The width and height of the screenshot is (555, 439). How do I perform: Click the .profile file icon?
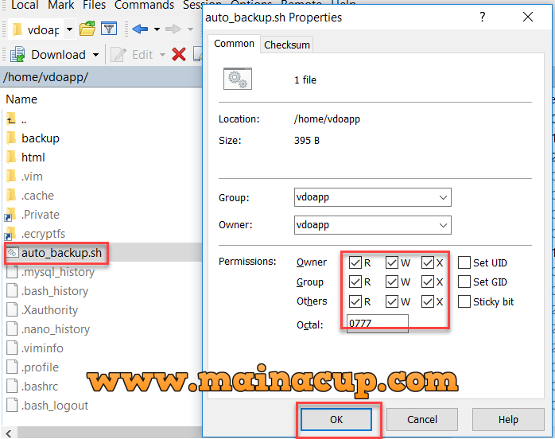(12, 367)
